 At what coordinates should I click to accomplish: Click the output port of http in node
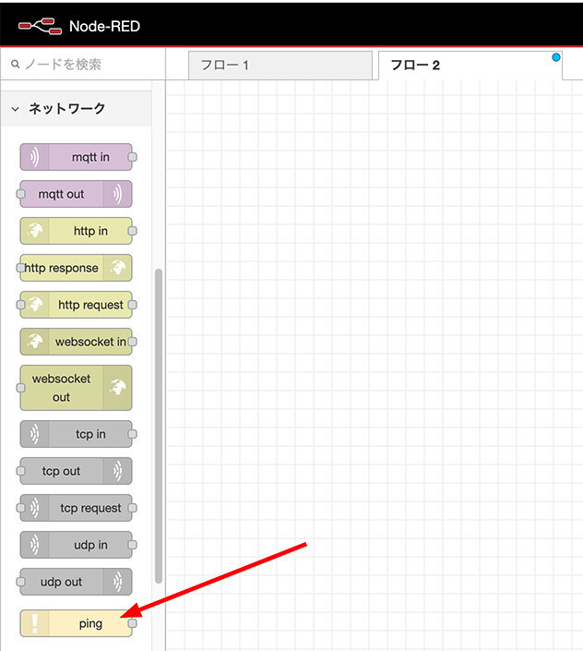click(132, 231)
